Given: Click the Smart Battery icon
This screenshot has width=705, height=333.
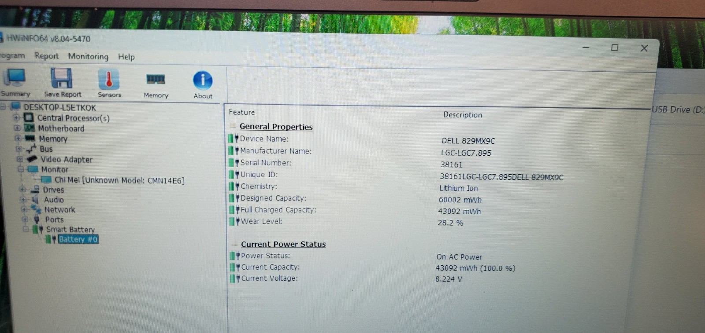Looking at the screenshot, I should click(38, 229).
